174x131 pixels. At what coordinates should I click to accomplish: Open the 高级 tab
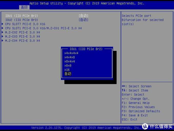(24, 7)
